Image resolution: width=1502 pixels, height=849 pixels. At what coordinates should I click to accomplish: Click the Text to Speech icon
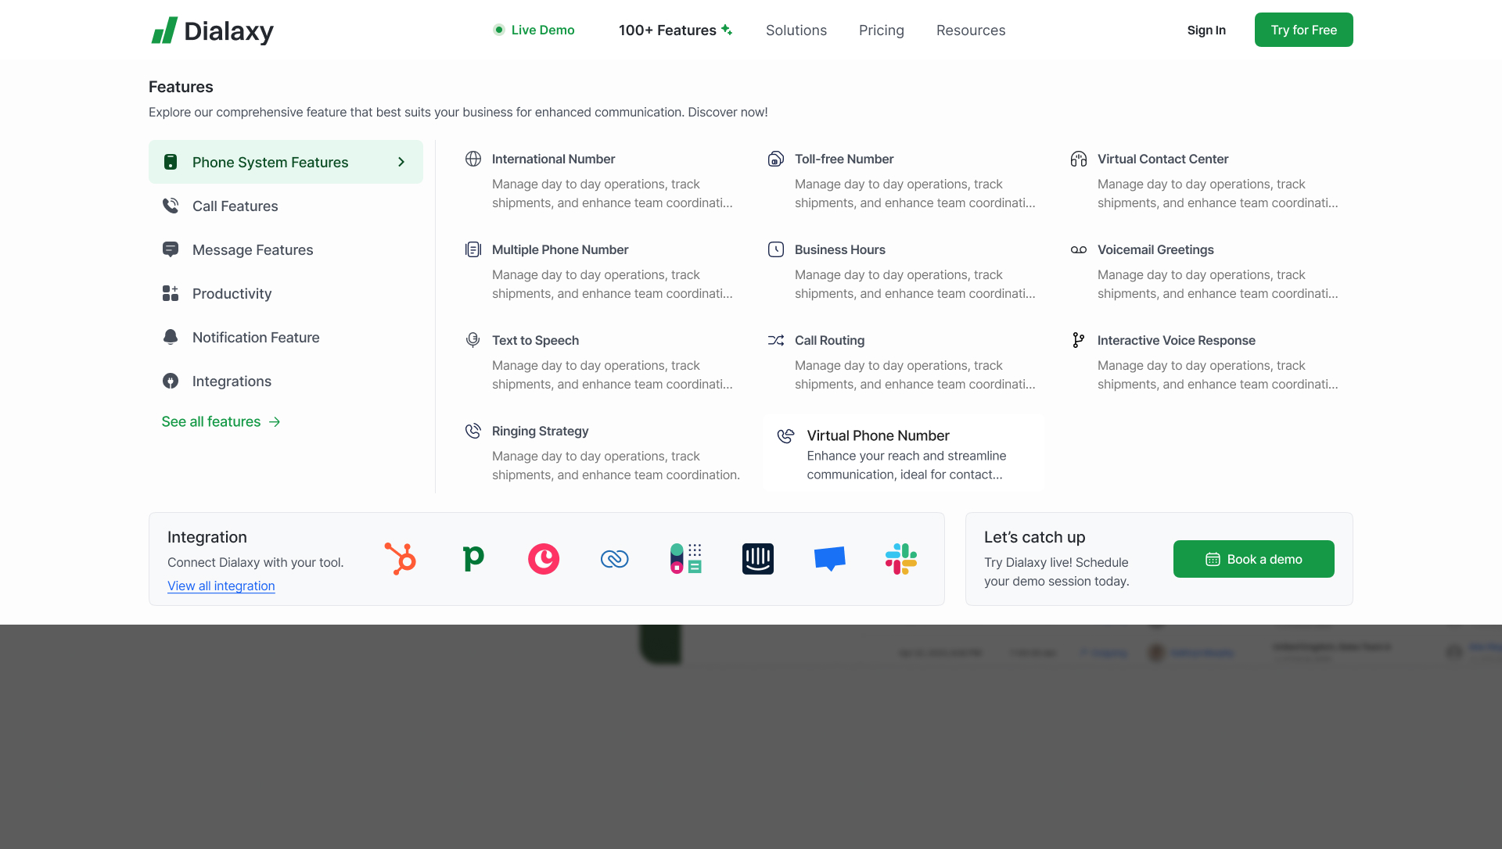point(473,340)
